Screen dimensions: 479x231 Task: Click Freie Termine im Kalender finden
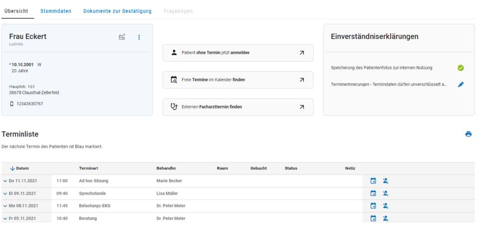[x=238, y=79]
